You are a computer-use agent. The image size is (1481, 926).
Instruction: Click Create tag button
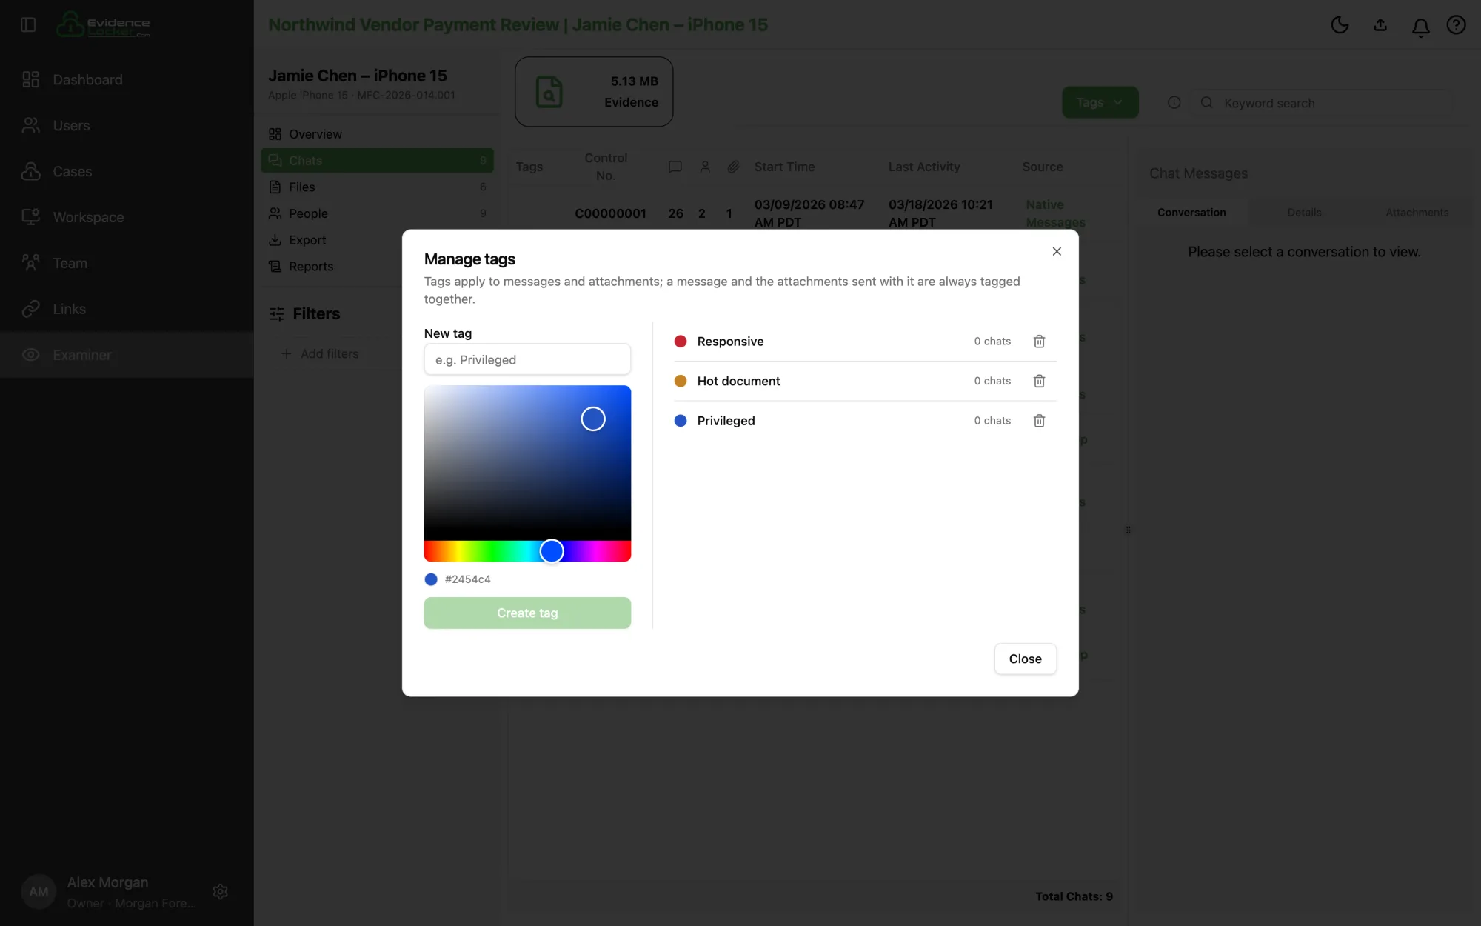click(527, 613)
